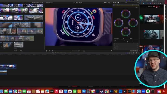
Task: Open Google Chrome from the Dock
Action: click(107, 91)
